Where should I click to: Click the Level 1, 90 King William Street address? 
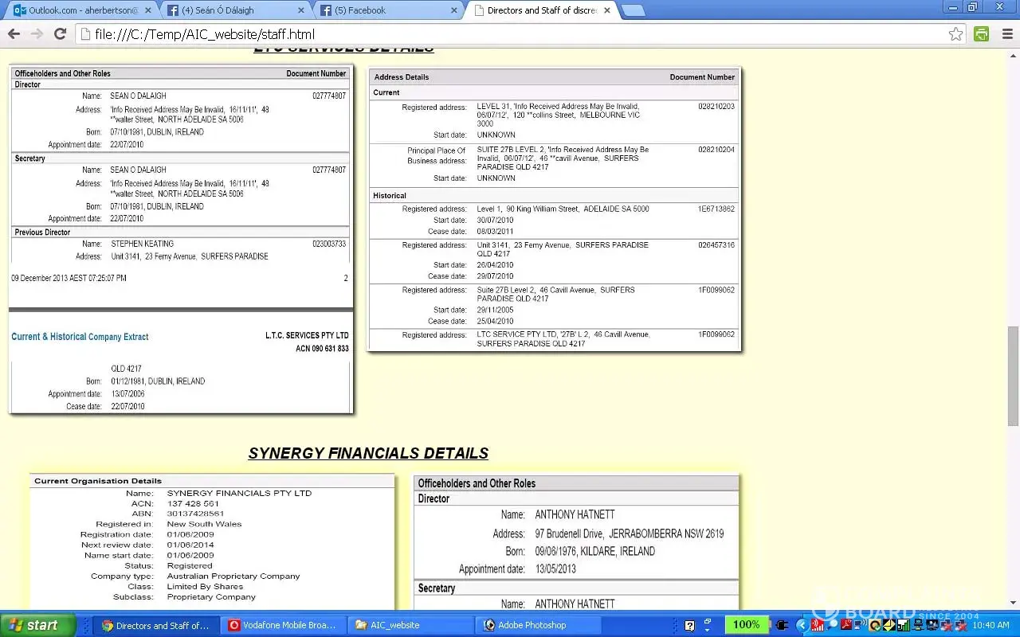click(x=563, y=209)
